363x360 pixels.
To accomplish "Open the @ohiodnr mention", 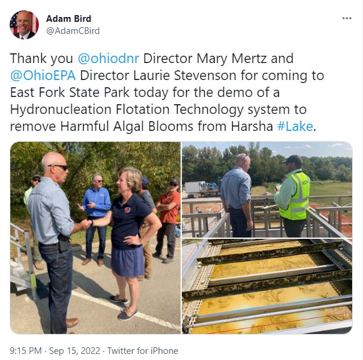I will pyautogui.click(x=108, y=58).
